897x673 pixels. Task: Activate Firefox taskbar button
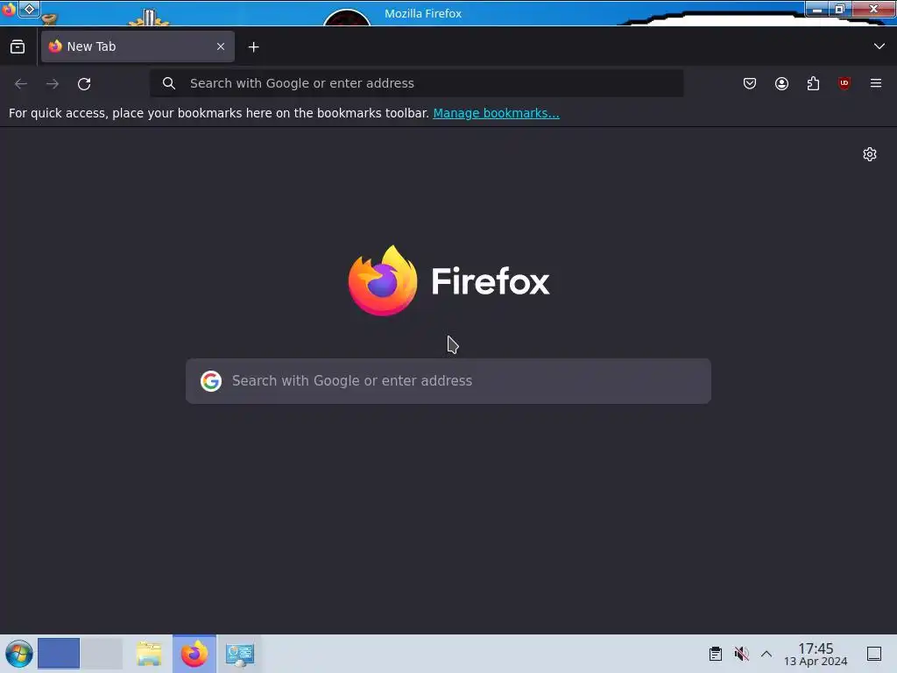[194, 654]
